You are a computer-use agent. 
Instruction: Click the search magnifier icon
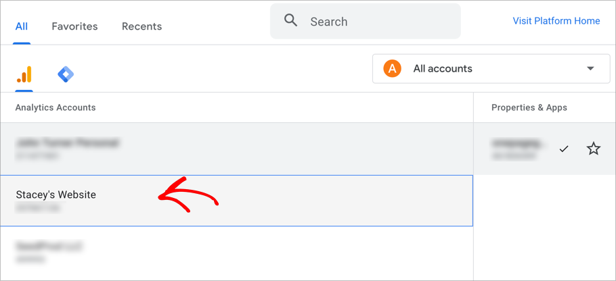tap(291, 21)
